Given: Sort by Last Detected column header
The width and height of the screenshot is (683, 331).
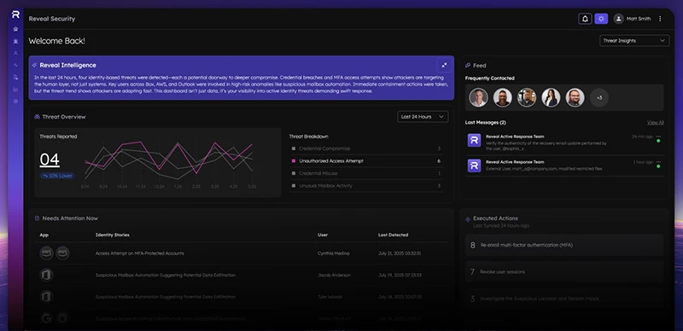Looking at the screenshot, I should [x=393, y=235].
